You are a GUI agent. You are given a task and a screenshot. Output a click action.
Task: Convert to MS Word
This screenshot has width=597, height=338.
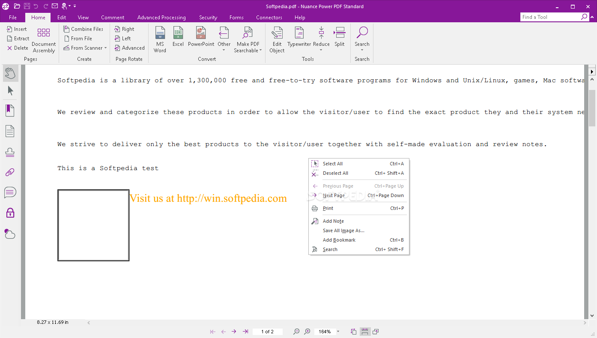coord(160,40)
